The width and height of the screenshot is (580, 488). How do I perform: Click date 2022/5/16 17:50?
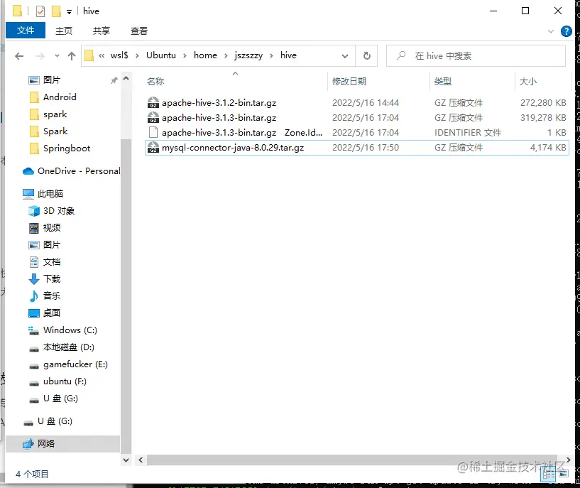point(366,147)
